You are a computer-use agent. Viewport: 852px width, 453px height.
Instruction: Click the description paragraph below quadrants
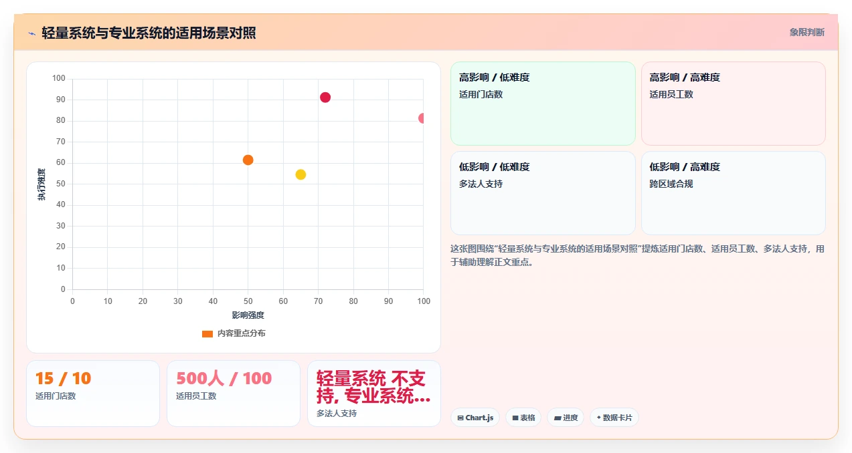[x=638, y=255]
